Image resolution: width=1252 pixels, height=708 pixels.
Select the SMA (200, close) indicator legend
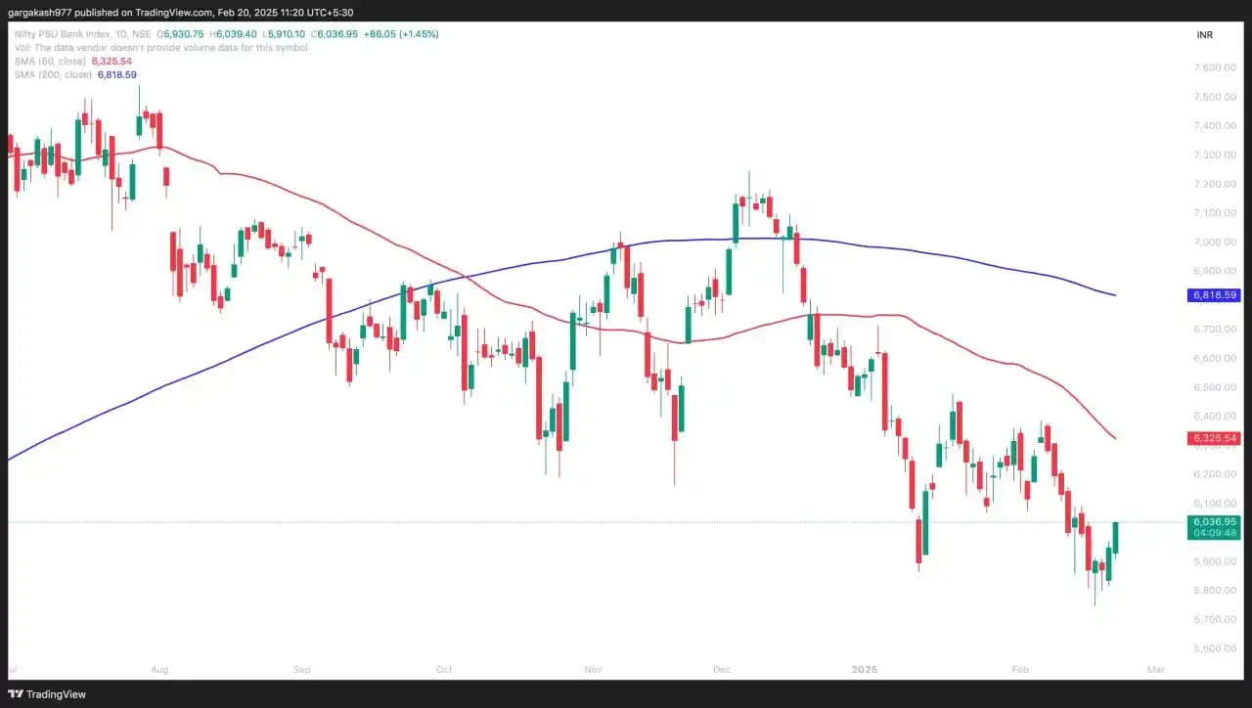click(53, 74)
